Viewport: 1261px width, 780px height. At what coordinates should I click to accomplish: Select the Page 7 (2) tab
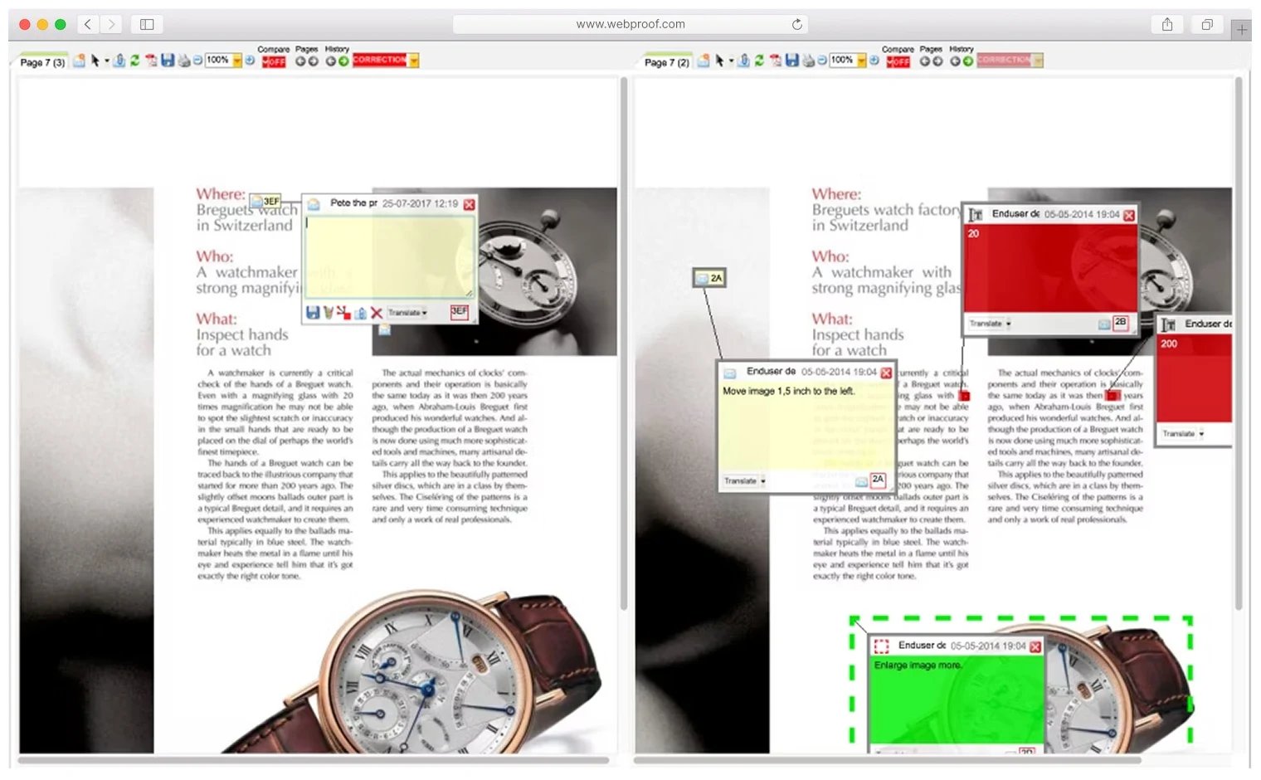coord(667,62)
